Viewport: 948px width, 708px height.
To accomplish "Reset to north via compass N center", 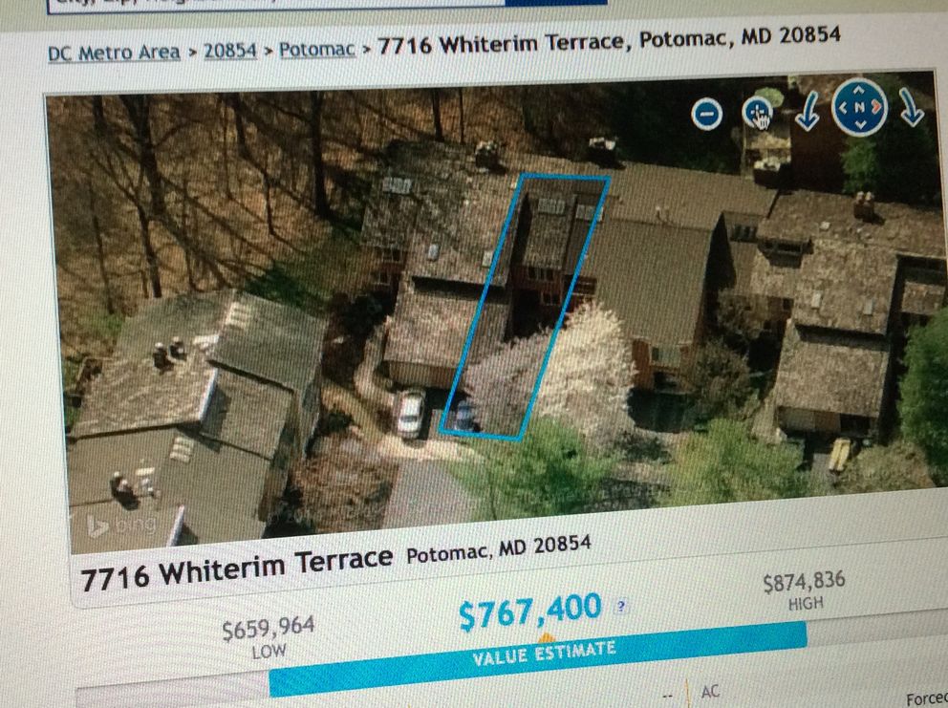I will pyautogui.click(x=859, y=108).
